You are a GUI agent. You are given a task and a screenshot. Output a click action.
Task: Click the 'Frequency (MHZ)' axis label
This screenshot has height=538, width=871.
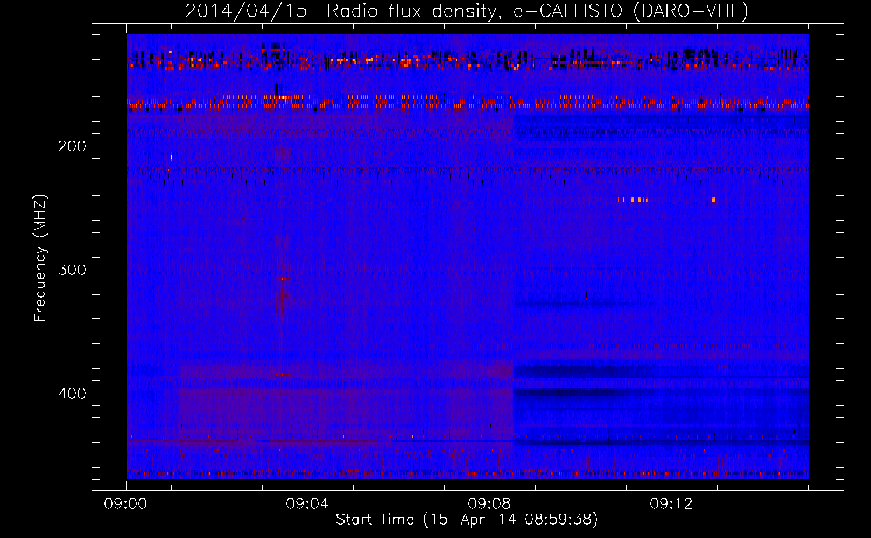[x=40, y=258]
